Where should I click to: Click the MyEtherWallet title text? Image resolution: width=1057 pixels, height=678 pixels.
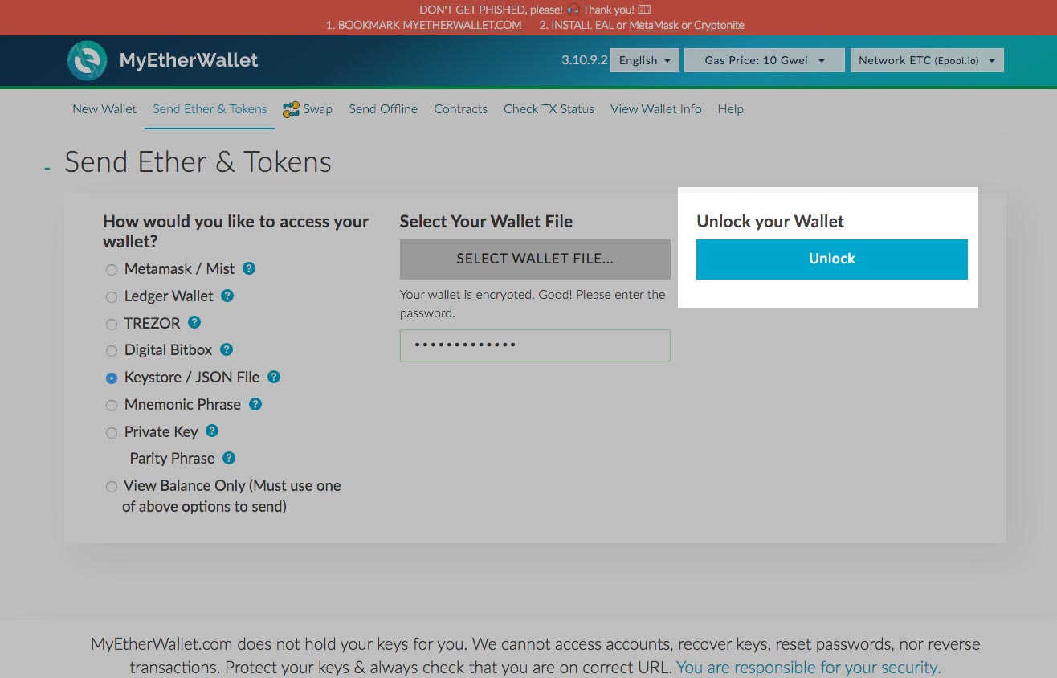tap(189, 60)
